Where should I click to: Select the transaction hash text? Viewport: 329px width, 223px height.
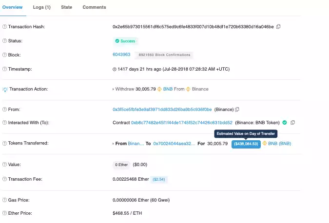point(193,27)
